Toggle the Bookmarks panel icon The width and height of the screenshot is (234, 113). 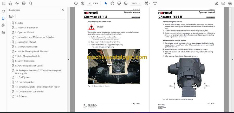[x=3, y=18]
